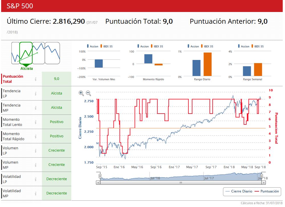Click blue Accion bar in Var. Volumen Mes

99,64
